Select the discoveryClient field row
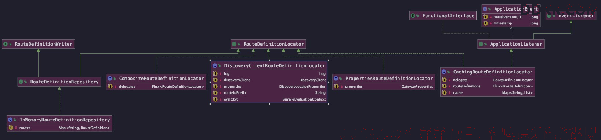601x140 pixels. (269, 80)
